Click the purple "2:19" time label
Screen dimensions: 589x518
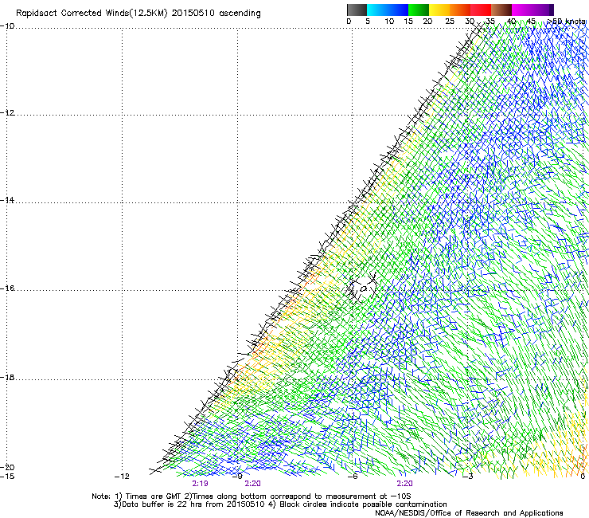201,484
